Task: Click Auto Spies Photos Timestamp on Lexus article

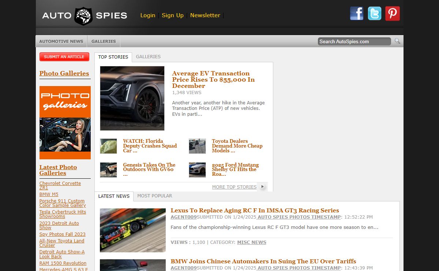Action: (299, 217)
